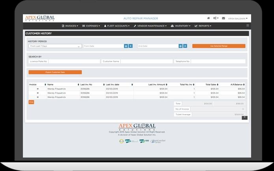Click the Norton security badge in footer
This screenshot has height=171, width=274.
coord(122,141)
